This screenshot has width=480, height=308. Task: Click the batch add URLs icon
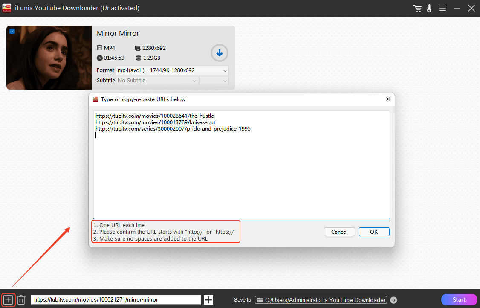click(x=8, y=300)
